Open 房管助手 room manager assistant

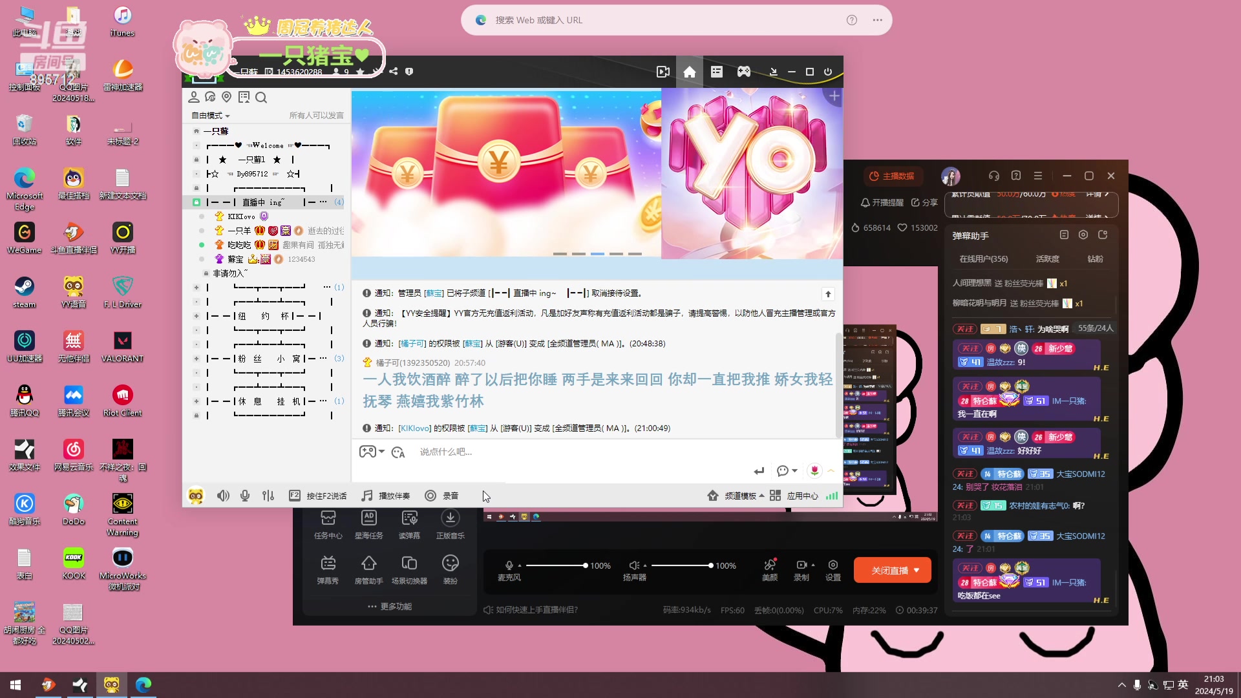[x=368, y=569]
